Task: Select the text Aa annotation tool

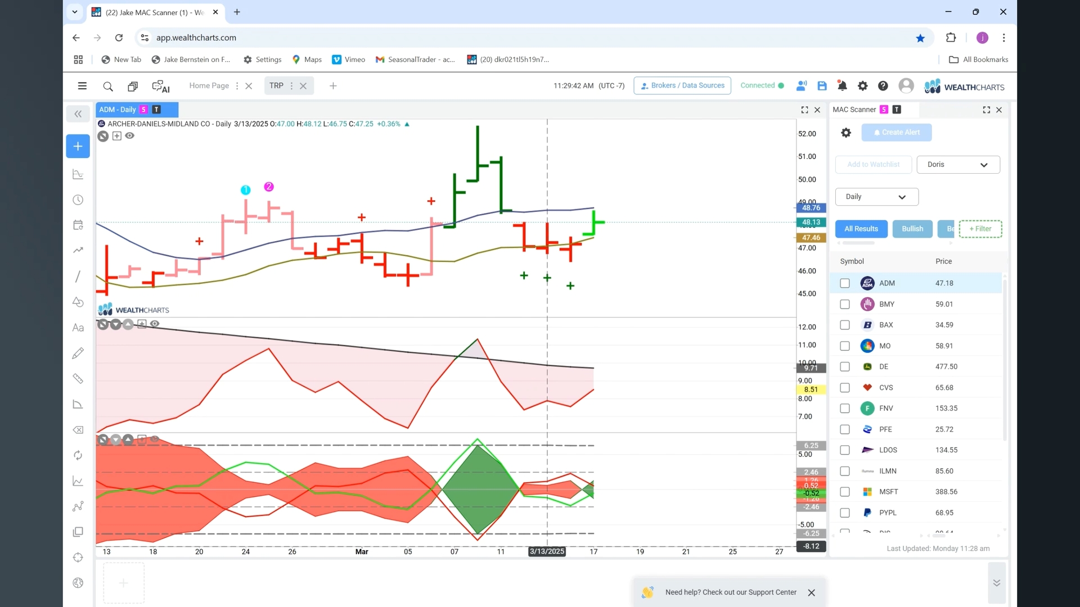Action: tap(78, 328)
